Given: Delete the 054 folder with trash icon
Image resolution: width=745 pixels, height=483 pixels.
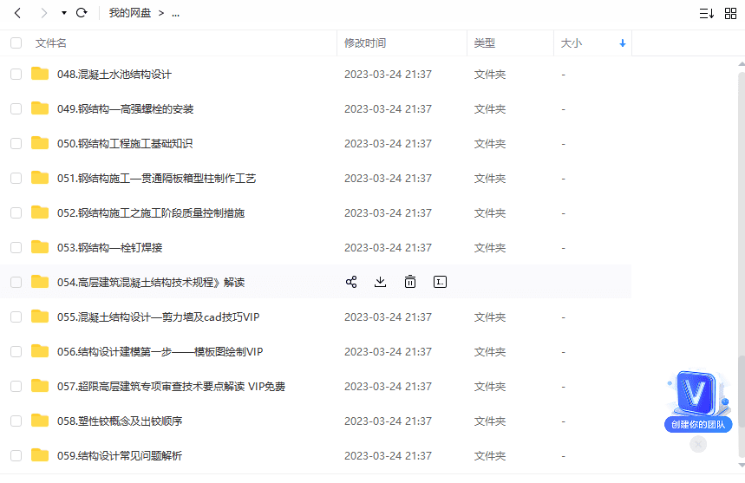Looking at the screenshot, I should point(410,282).
